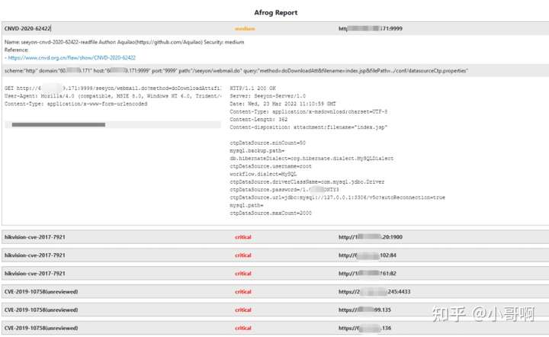Click the HTTP/1.1 200 OK status line

(252, 88)
